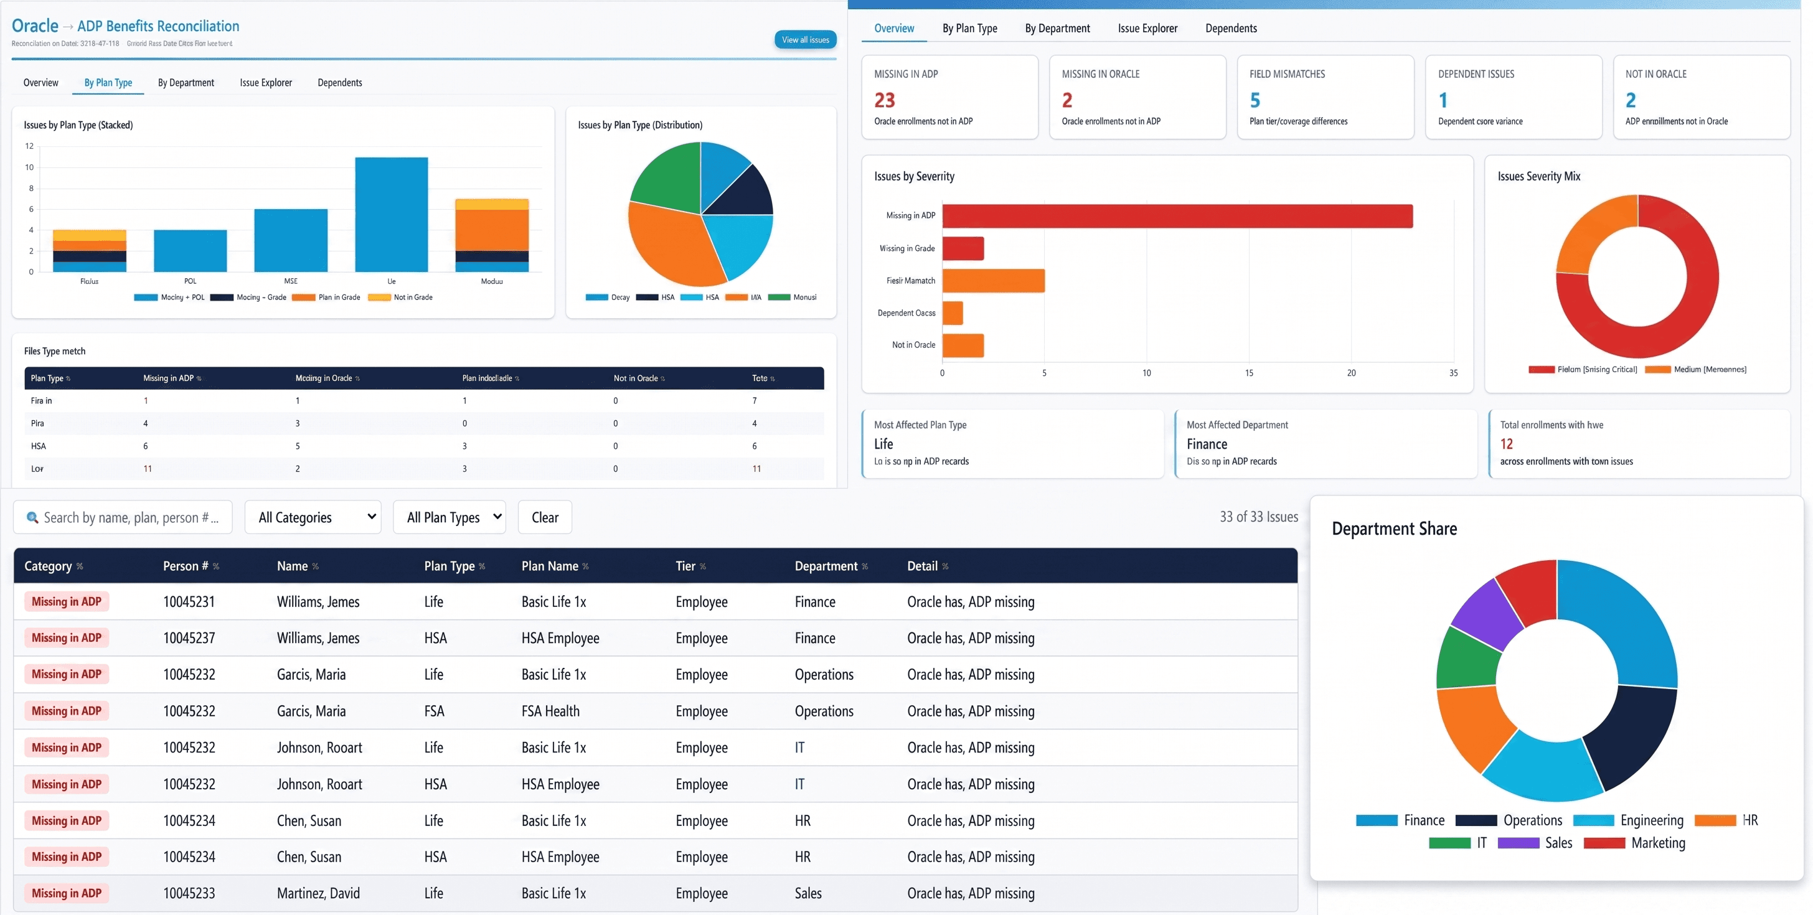This screenshot has width=1813, height=915.
Task: Click the Oracle title heading
Action: 35,26
